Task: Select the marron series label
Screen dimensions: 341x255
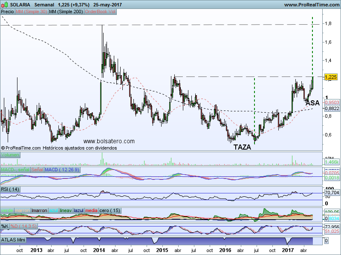Action: (x=23, y=210)
